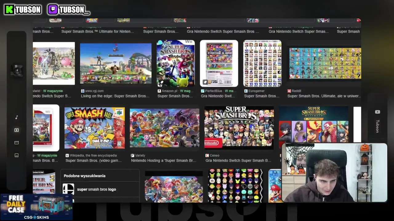Image resolution: width=394 pixels, height=221 pixels.
Task: Open Super Smash Bros Brawl Wii cover thumbnail
Action: pyautogui.click(x=176, y=64)
